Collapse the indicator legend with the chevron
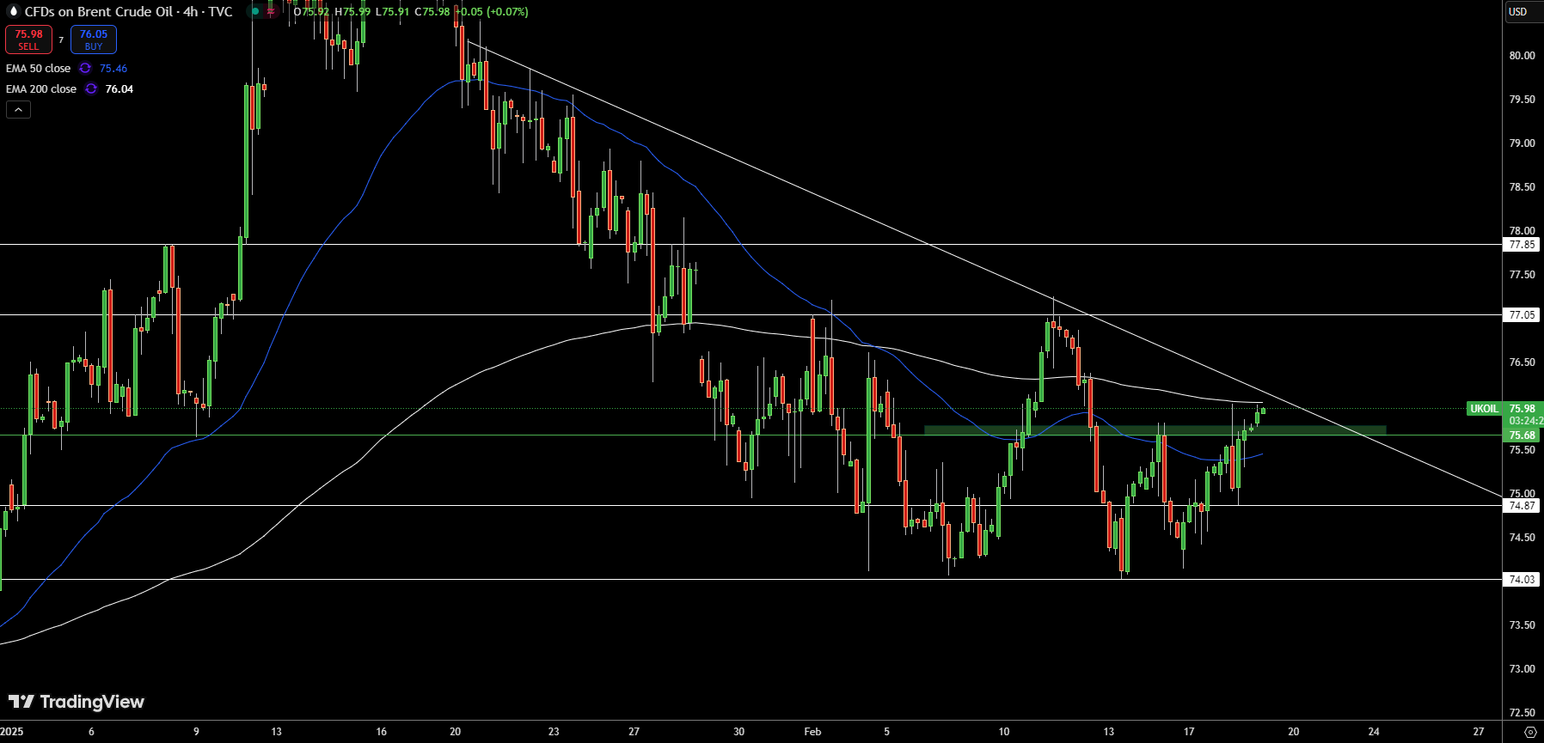1544x743 pixels. 18,109
